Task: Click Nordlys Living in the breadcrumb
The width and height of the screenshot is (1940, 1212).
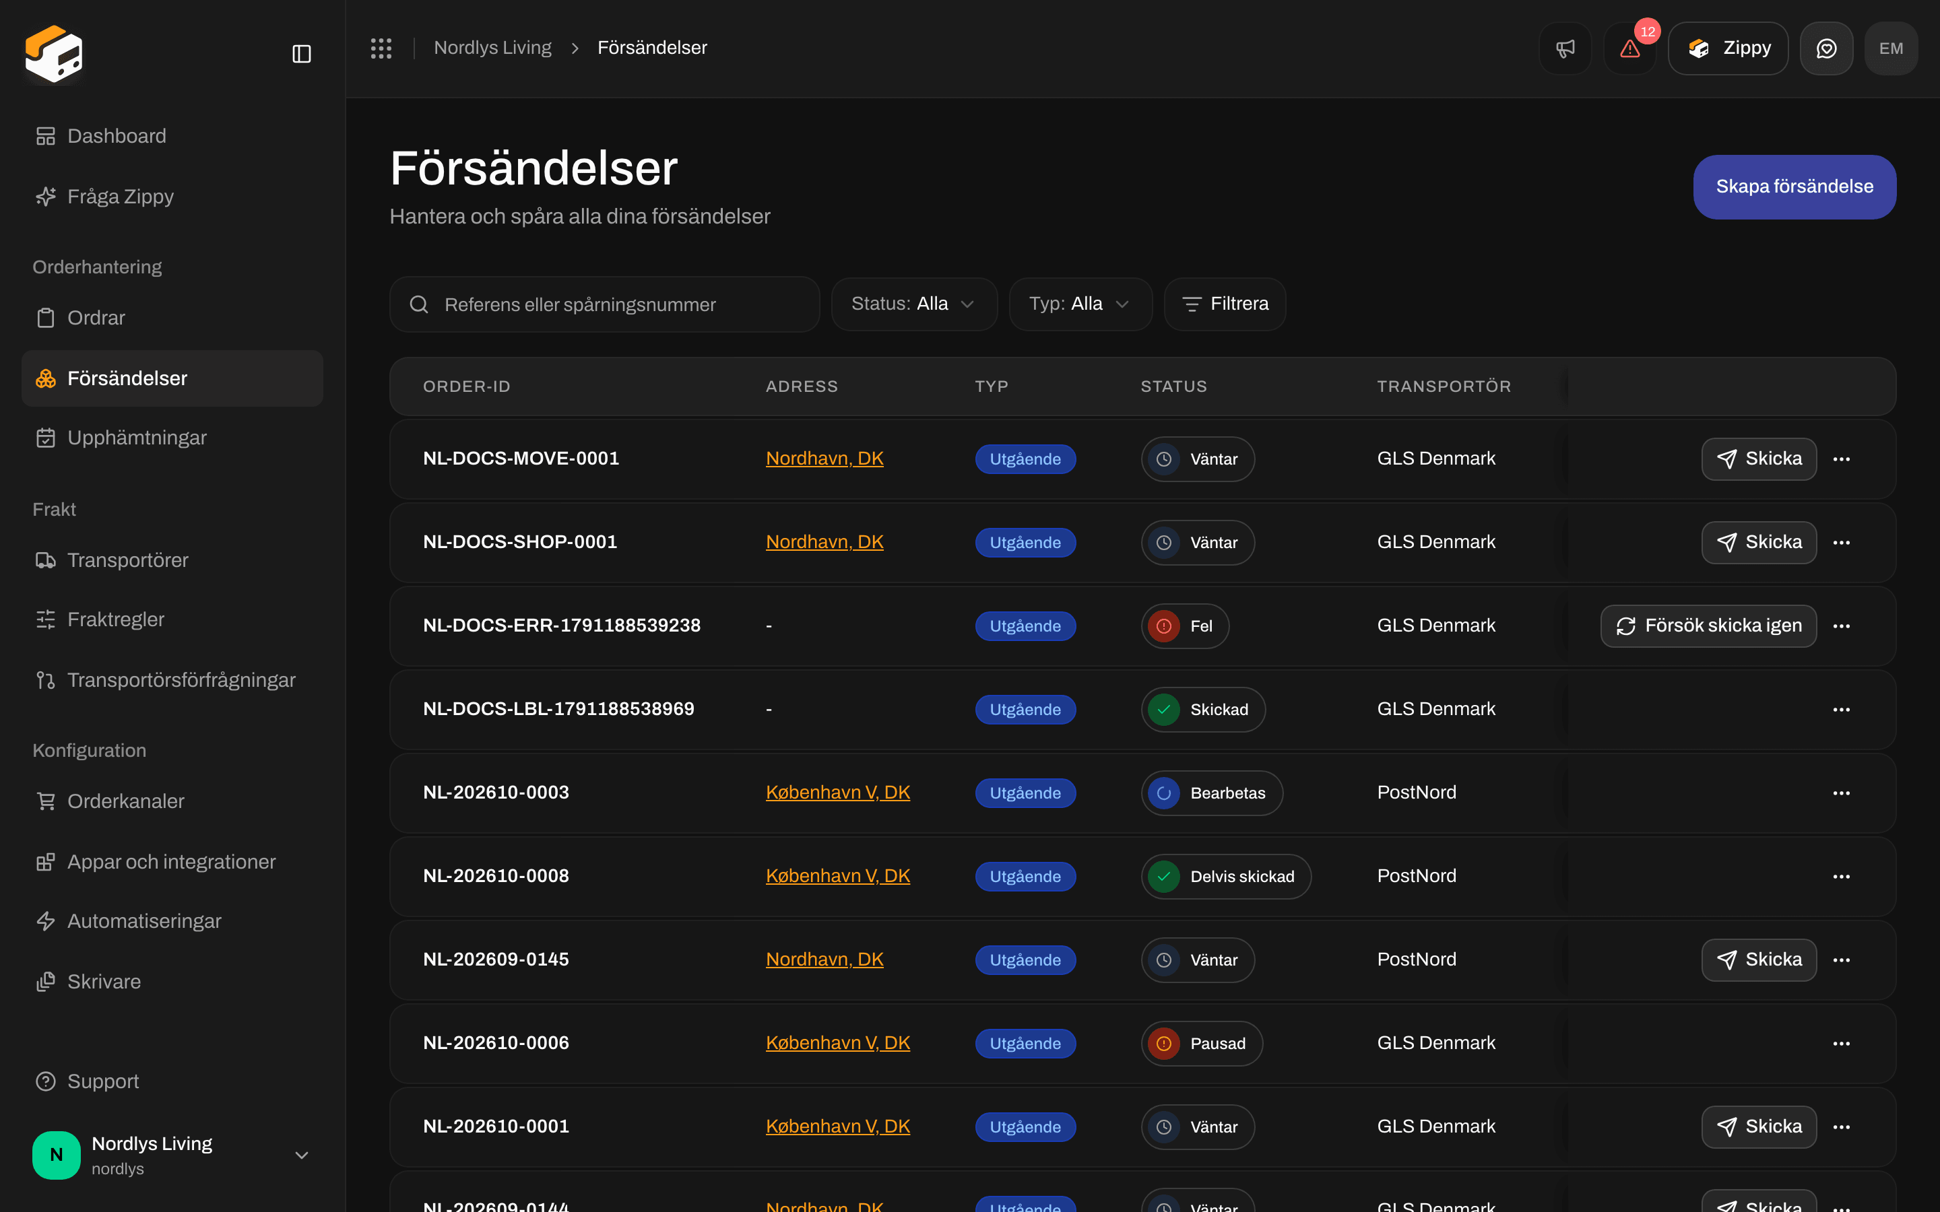Action: tap(492, 48)
